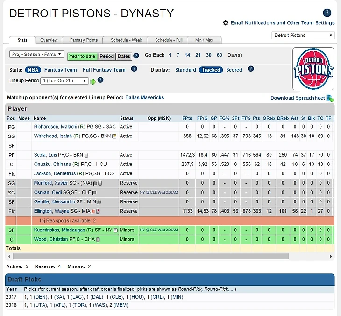Screen dimensions: 341x316
Task: Open the Dallas Mavericks opponent link
Action: (x=144, y=98)
